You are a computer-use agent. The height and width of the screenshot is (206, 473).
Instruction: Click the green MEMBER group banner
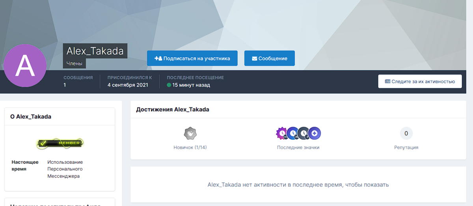[x=60, y=143]
